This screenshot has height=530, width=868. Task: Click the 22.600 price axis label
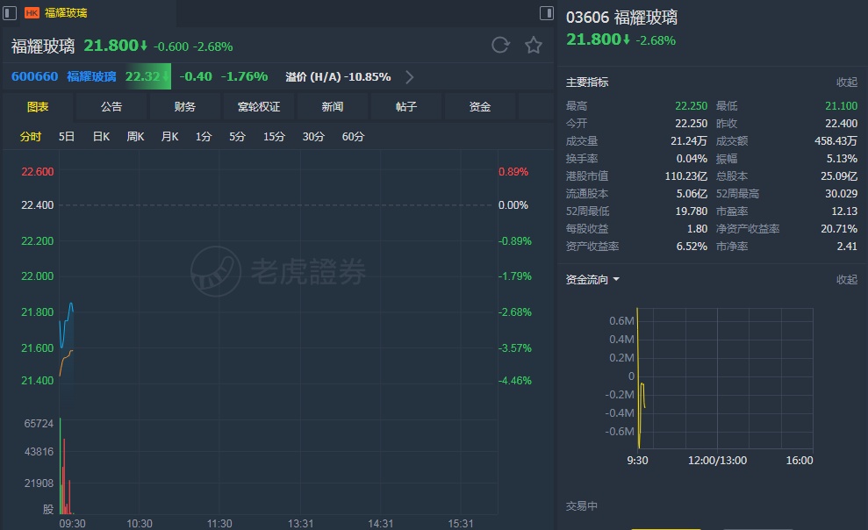click(x=38, y=171)
